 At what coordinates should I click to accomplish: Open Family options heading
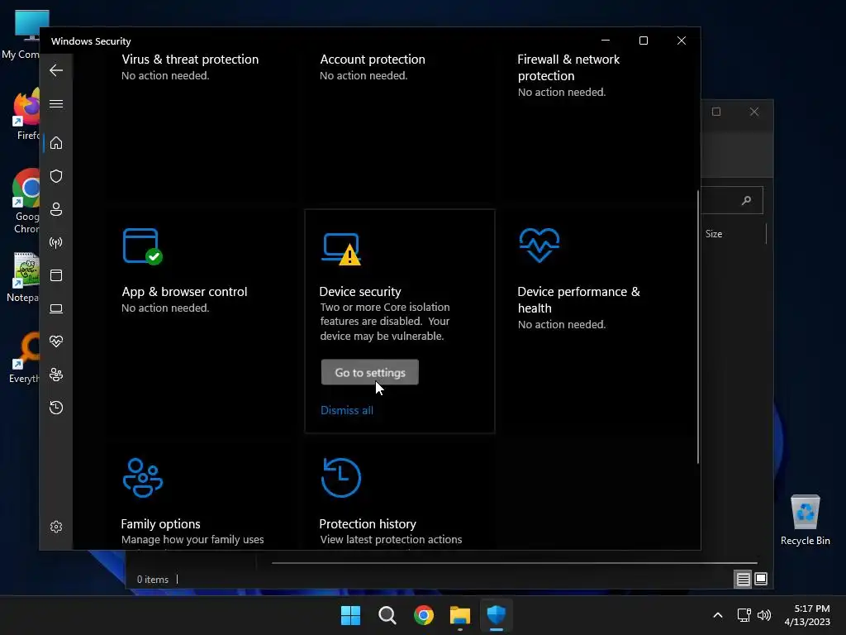tap(160, 523)
